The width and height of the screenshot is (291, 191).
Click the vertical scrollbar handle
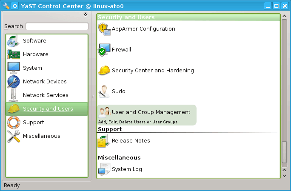pos(284,152)
